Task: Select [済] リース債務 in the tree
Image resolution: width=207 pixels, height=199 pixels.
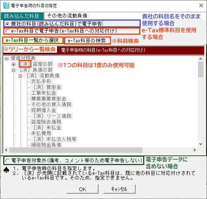Action: tap(52, 116)
